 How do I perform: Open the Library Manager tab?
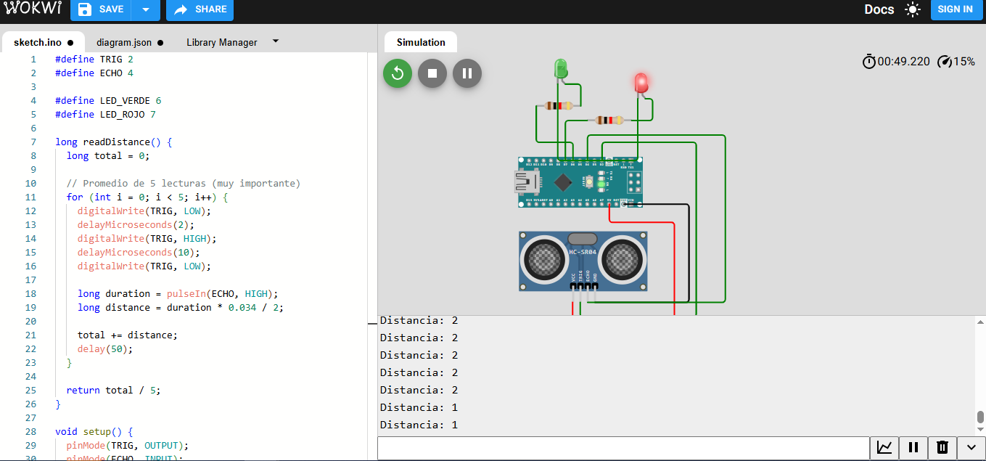pos(221,42)
